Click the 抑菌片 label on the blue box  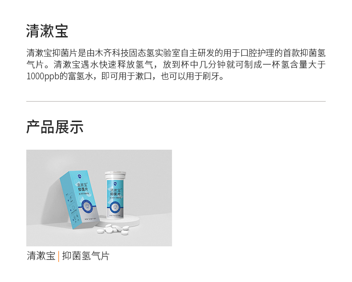coord(83,190)
